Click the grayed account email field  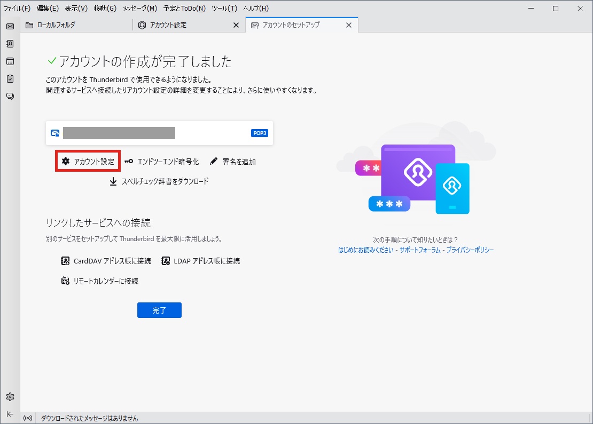[x=119, y=133]
